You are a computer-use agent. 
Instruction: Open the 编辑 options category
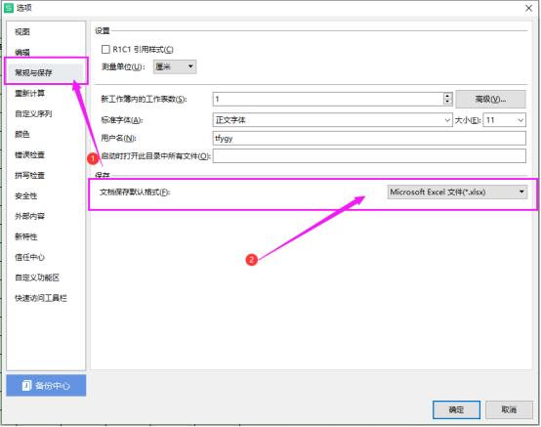22,52
